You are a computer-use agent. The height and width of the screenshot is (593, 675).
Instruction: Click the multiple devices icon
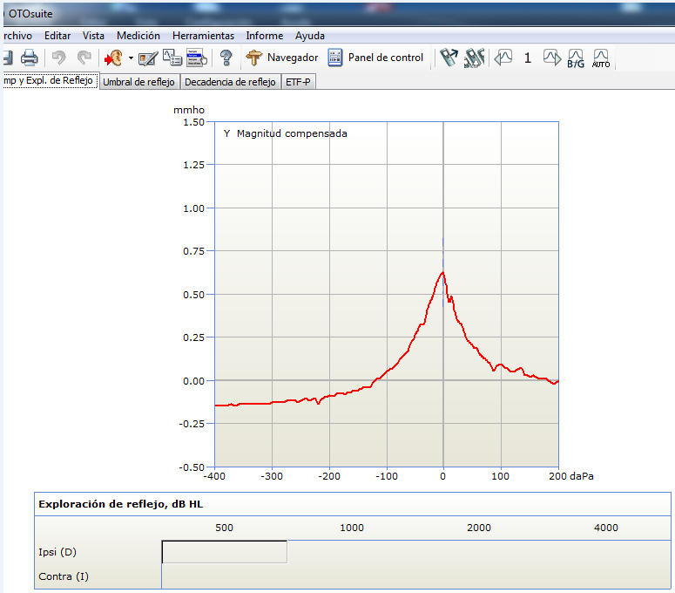474,58
